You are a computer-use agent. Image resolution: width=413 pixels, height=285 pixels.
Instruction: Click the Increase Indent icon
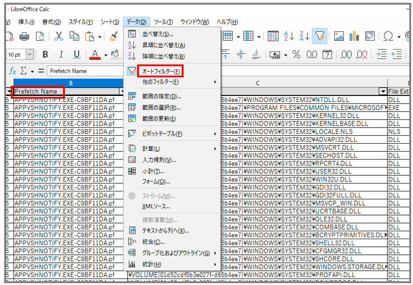pos(381,55)
